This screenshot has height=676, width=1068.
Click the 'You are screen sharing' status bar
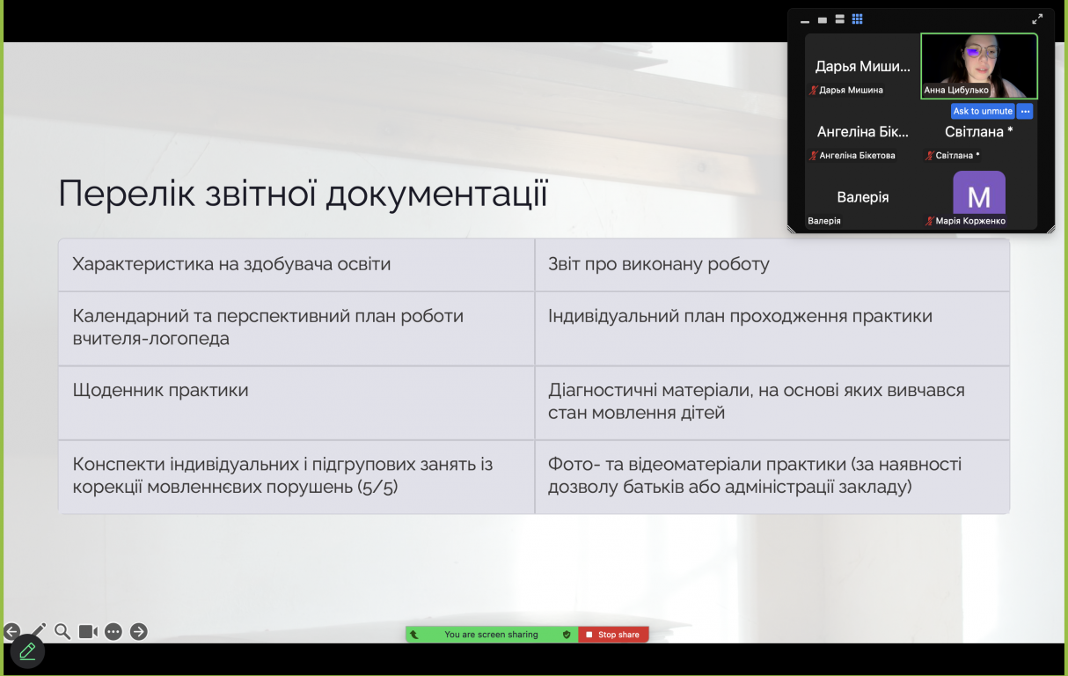point(491,635)
